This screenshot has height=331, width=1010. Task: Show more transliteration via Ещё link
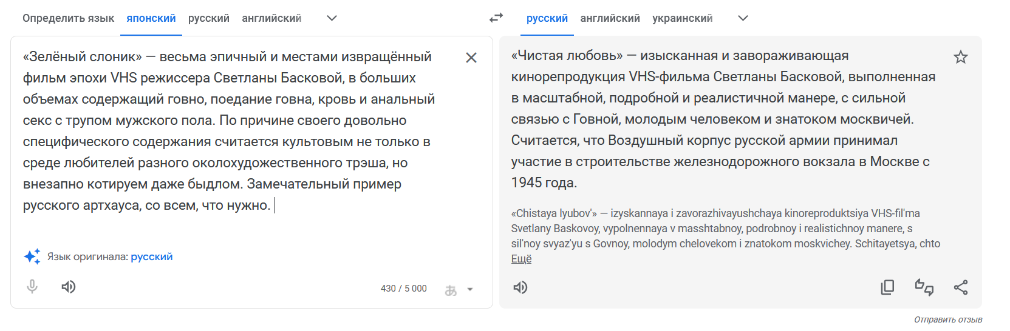[521, 259]
